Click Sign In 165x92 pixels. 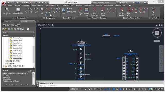pyautogui.click(x=124, y=3)
